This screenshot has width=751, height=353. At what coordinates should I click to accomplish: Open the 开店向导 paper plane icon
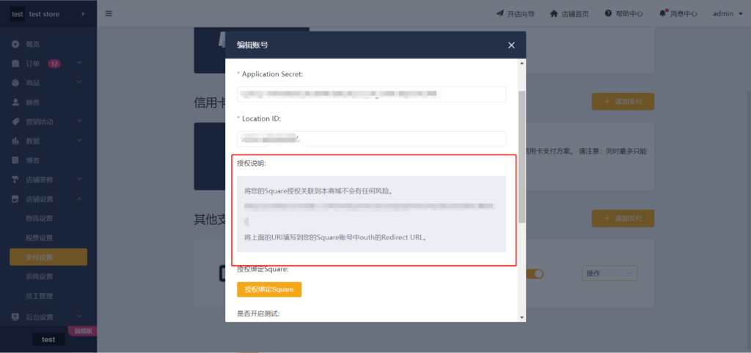(500, 13)
